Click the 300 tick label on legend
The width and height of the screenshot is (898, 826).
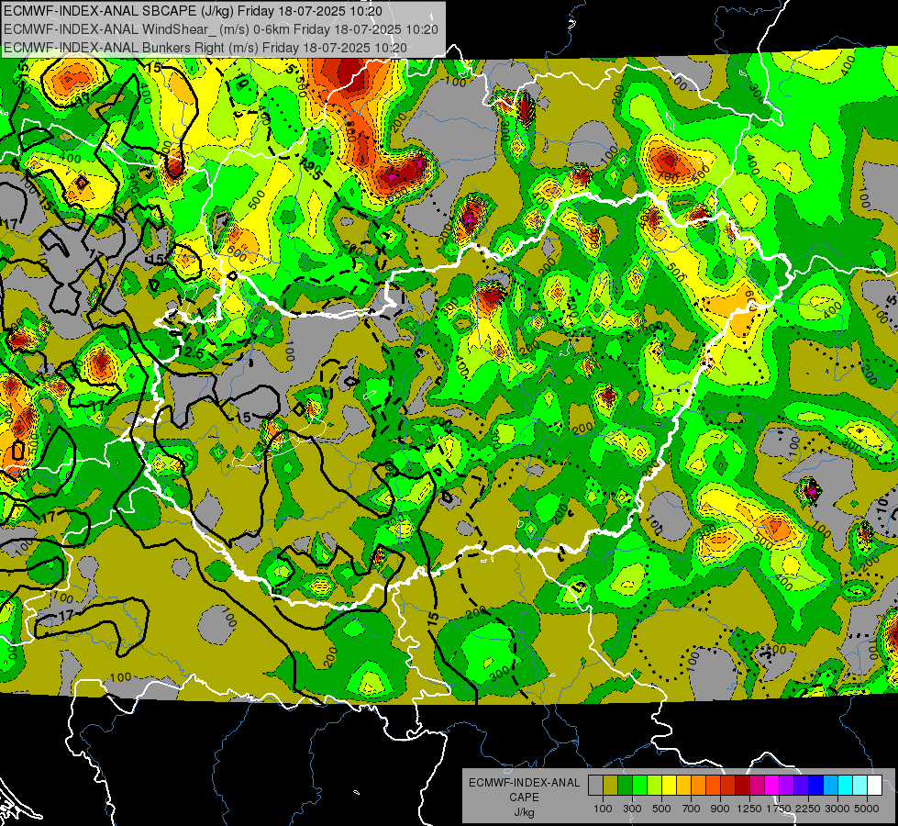tap(632, 809)
